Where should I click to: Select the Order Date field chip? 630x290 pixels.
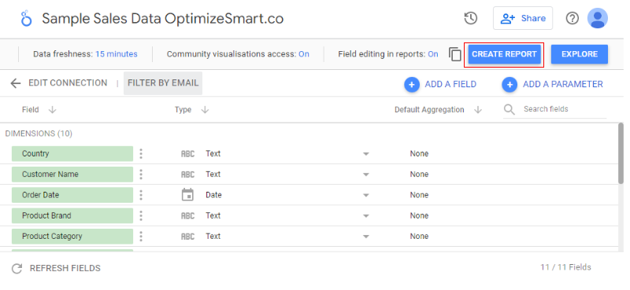72,195
